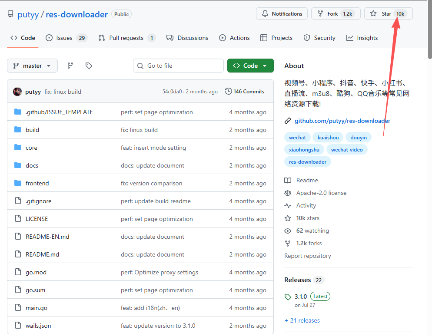
Task: Click the commit history clock icon
Action: [x=228, y=91]
